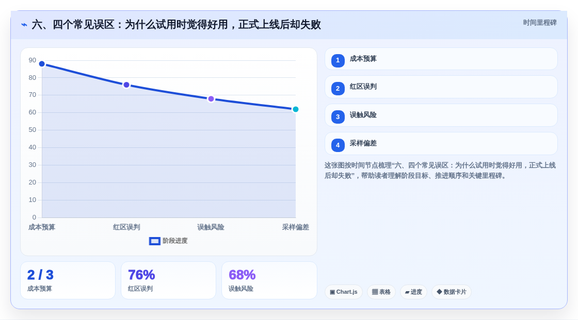This screenshot has height=320, width=578.
Task: Click the 进度 tag
Action: pyautogui.click(x=413, y=292)
